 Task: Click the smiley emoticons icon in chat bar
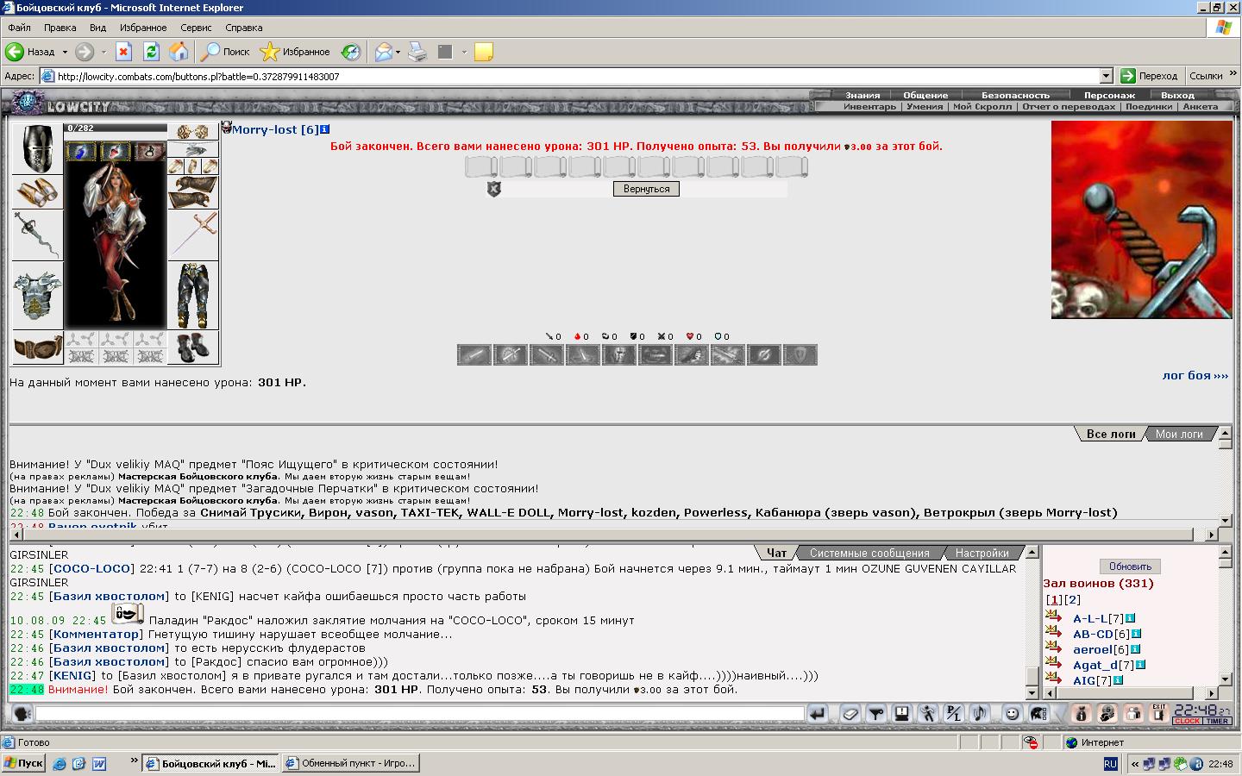(1013, 713)
